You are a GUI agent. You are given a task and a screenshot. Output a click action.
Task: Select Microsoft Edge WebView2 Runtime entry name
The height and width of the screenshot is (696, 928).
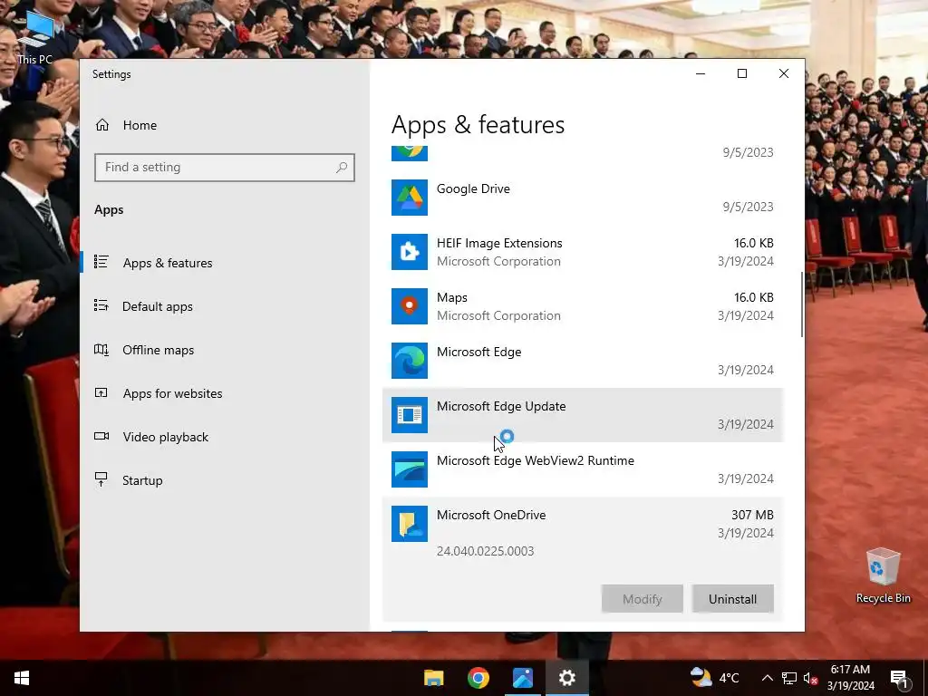click(535, 461)
